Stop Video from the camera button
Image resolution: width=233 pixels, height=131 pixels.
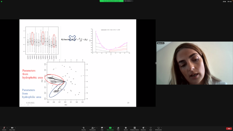(x=12, y=128)
